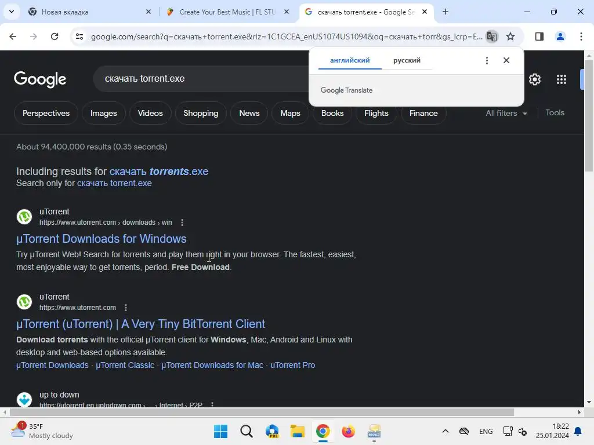
Task: Close the Google search tab
Action: (x=425, y=12)
